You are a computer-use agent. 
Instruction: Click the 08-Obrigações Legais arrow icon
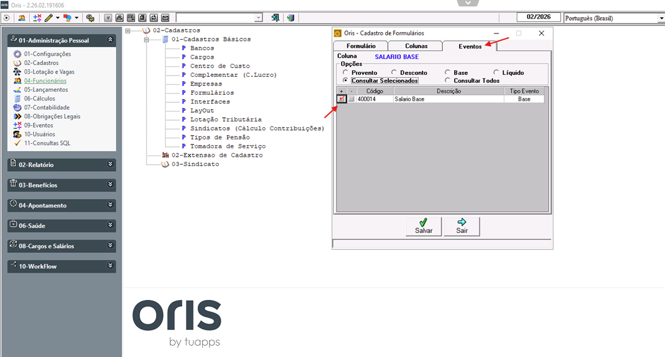(x=17, y=117)
